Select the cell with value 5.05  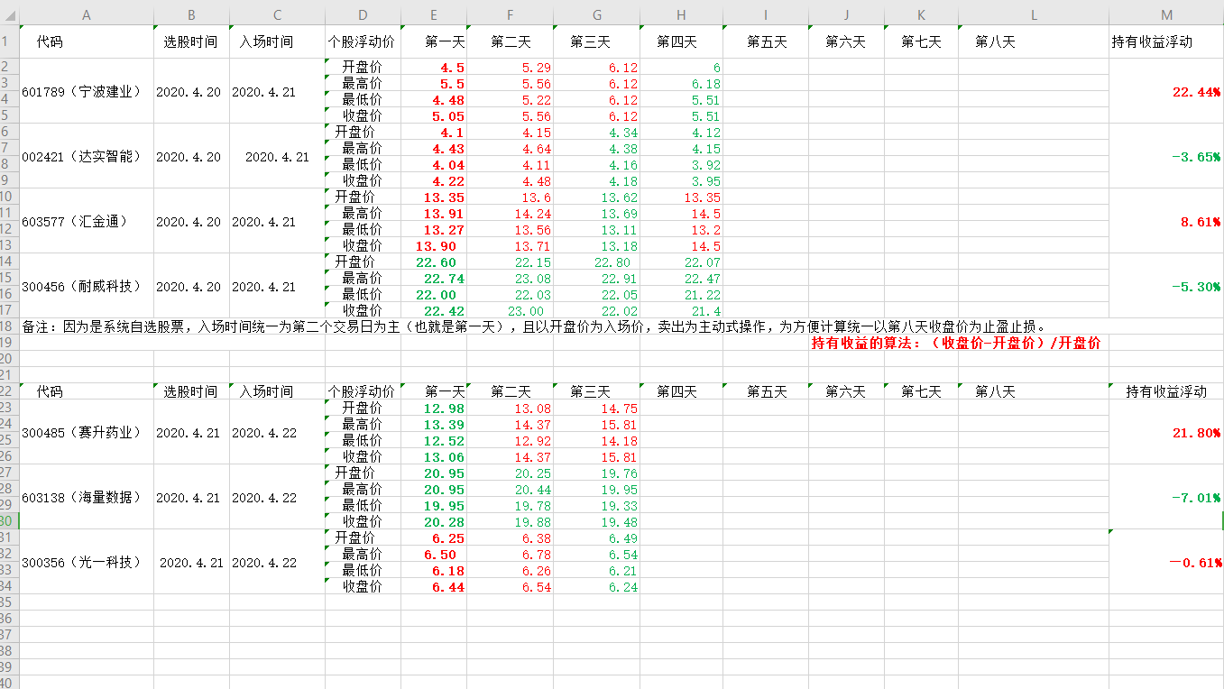point(434,116)
